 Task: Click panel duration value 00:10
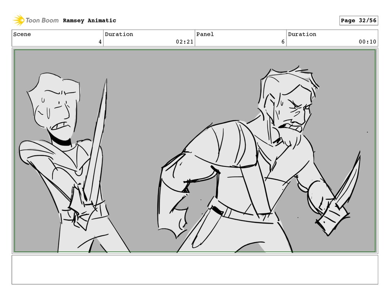[x=368, y=42]
